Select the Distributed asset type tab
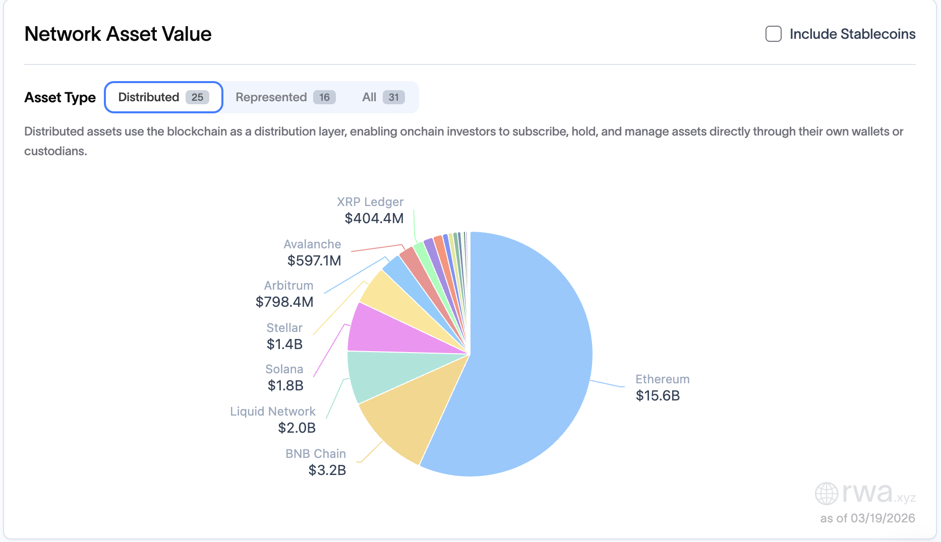 pyautogui.click(x=162, y=97)
